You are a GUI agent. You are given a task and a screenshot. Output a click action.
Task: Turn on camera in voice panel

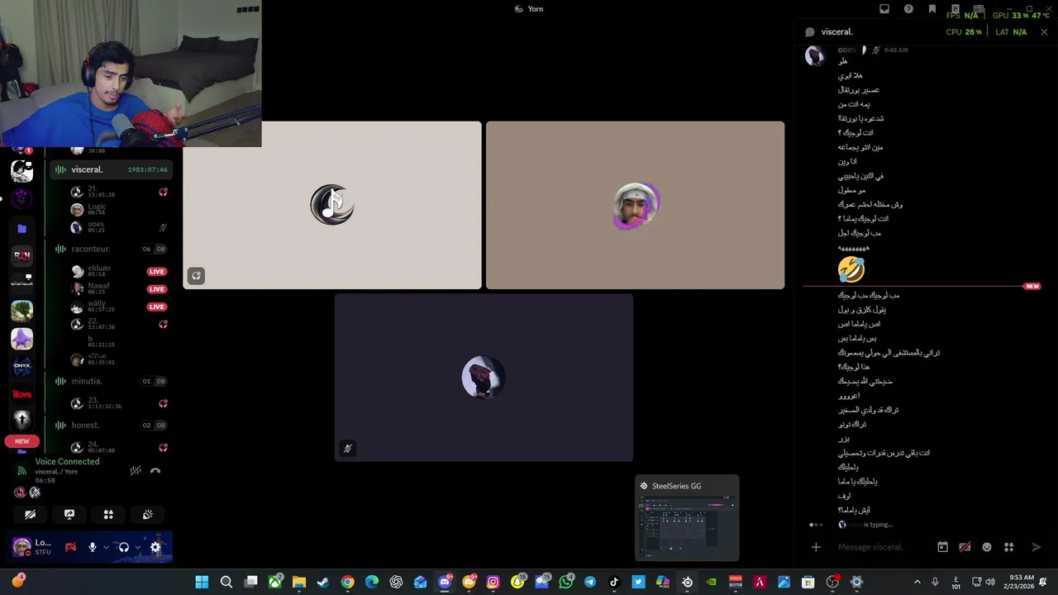tap(30, 514)
